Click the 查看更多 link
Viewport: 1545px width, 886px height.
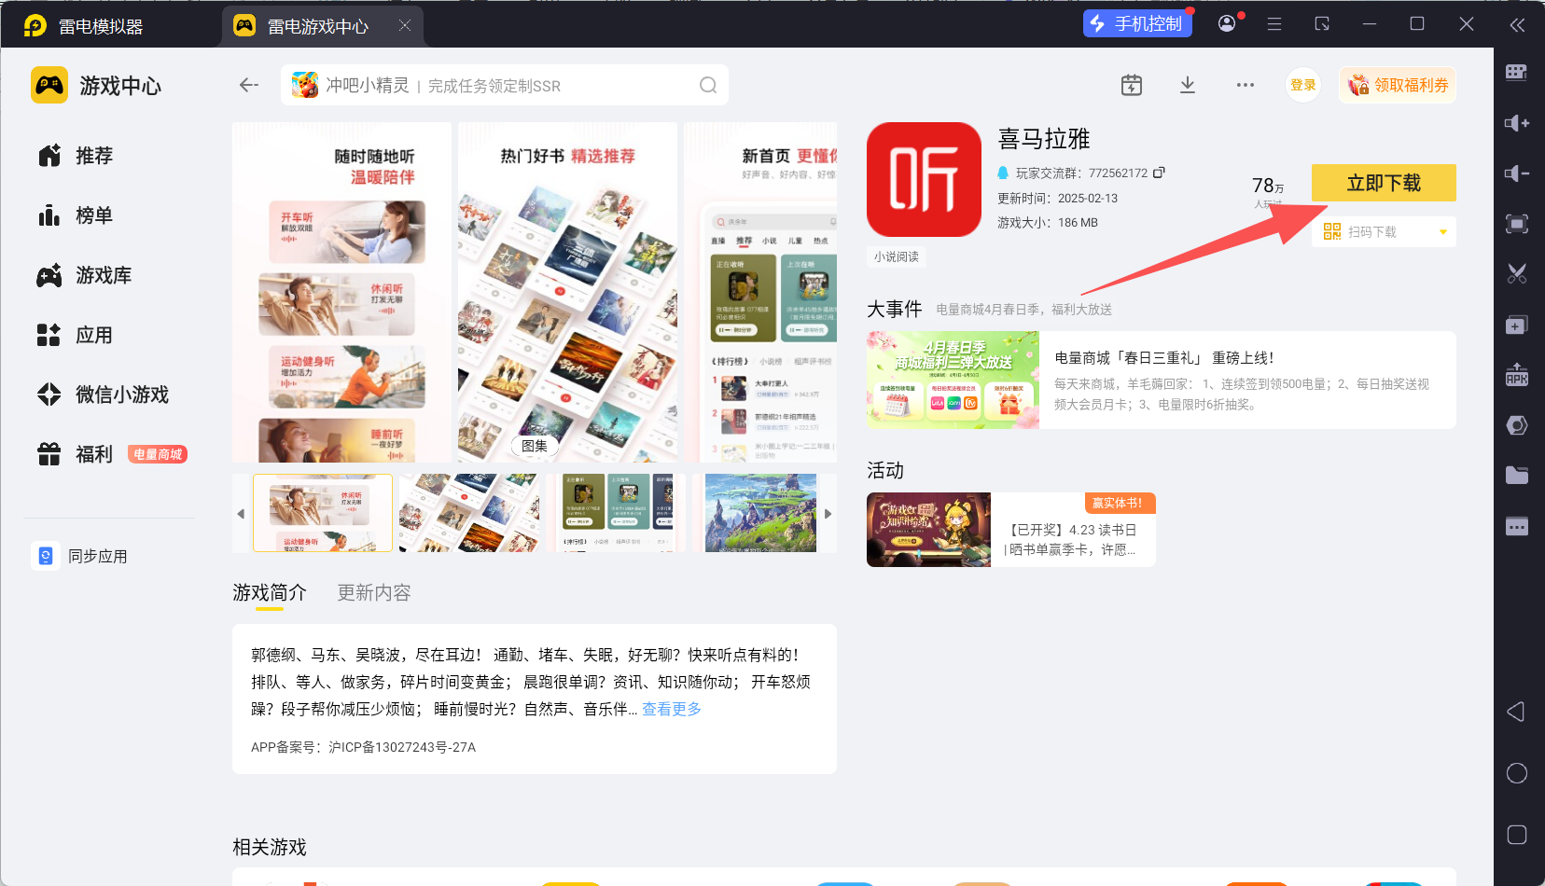tap(672, 709)
